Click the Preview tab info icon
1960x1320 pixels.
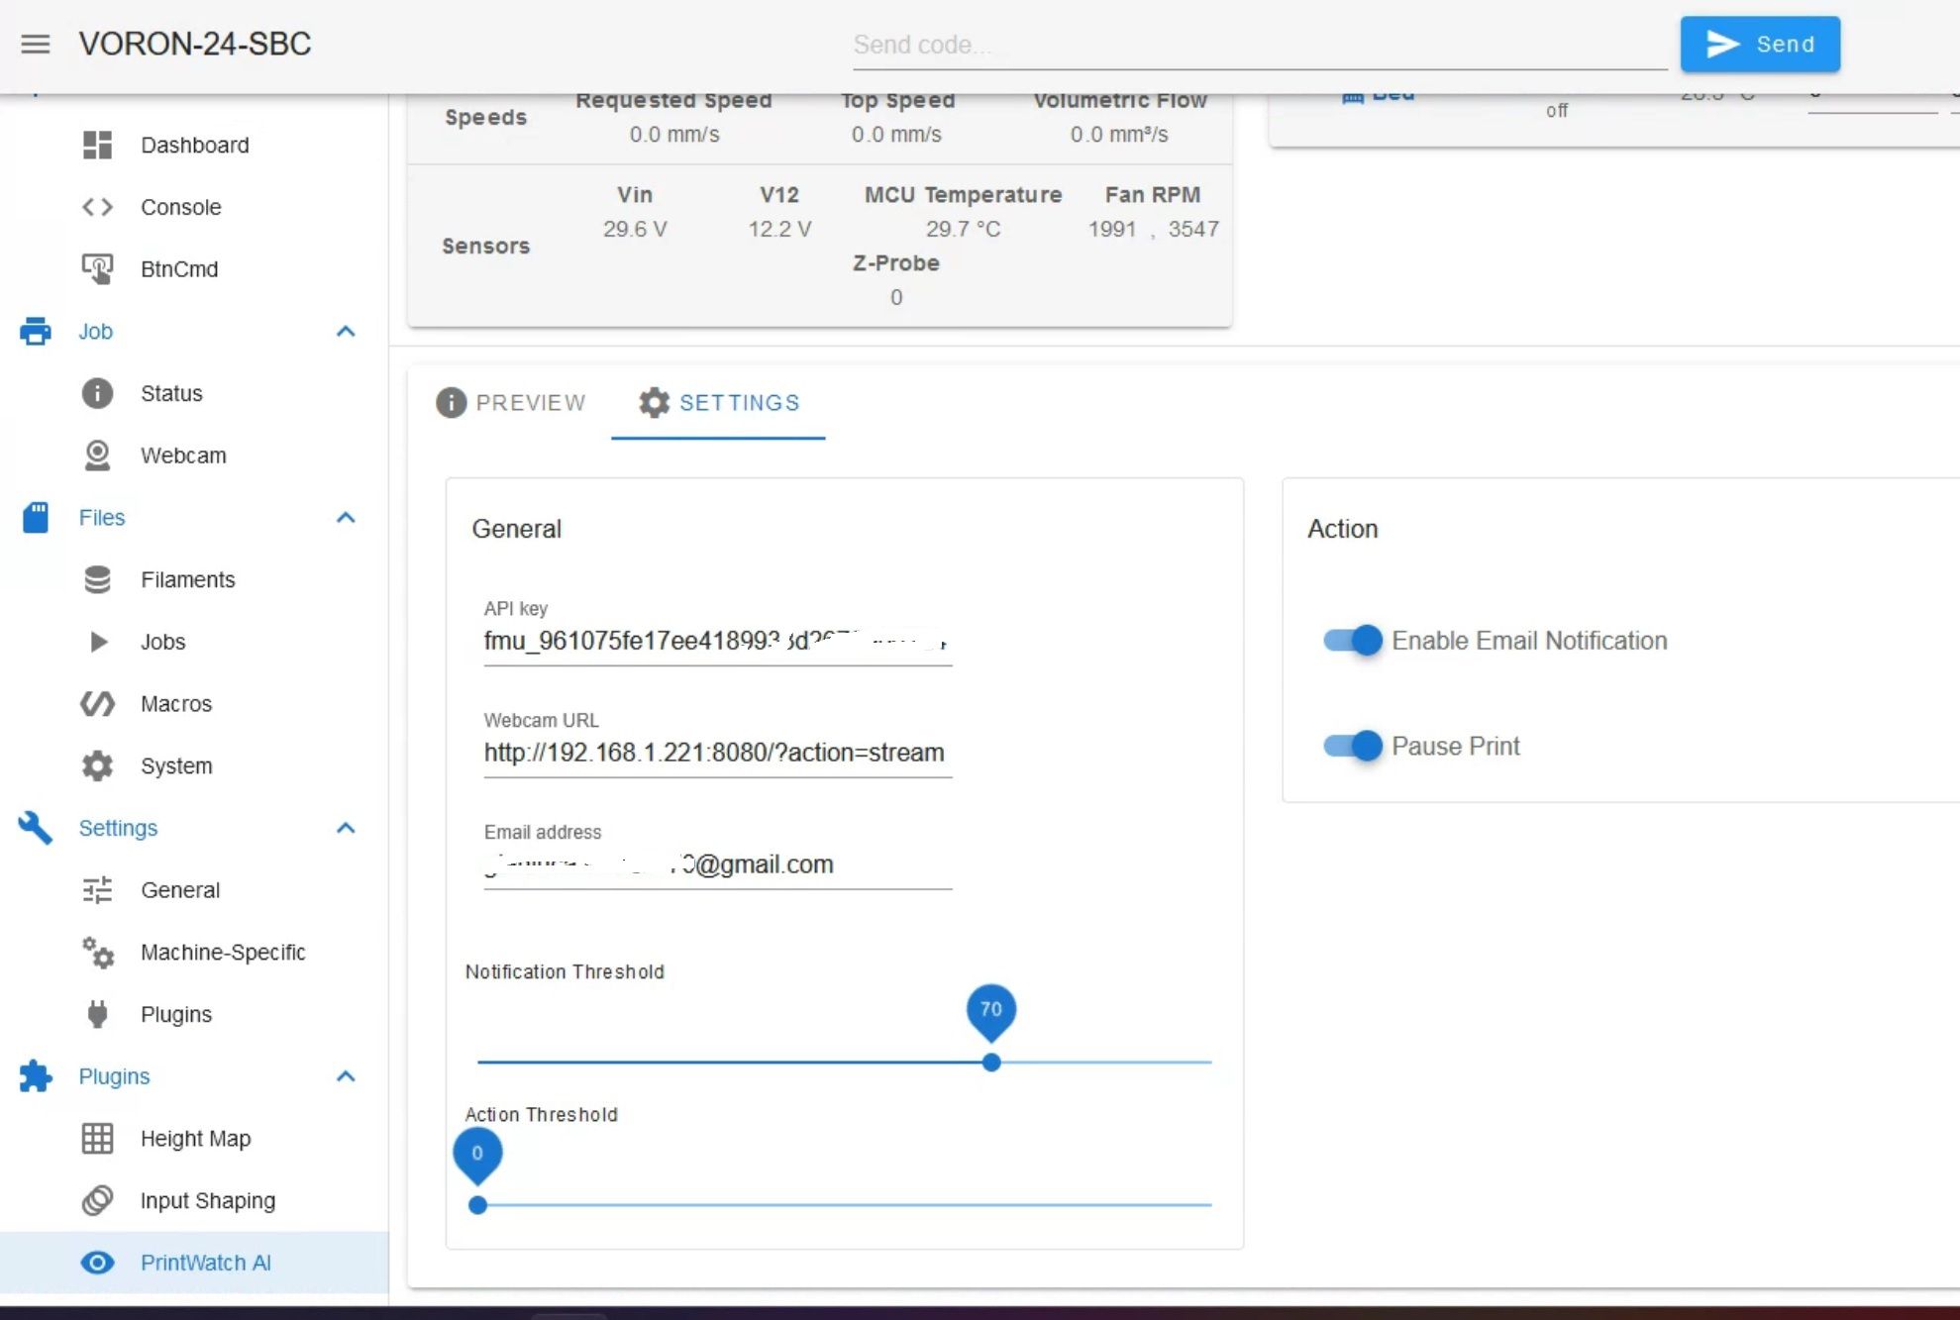451,403
